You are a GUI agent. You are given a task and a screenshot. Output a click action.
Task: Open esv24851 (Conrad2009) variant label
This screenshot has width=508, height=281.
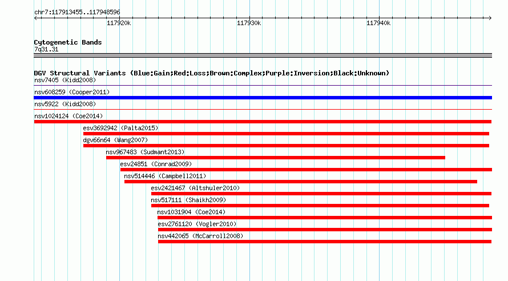156,164
